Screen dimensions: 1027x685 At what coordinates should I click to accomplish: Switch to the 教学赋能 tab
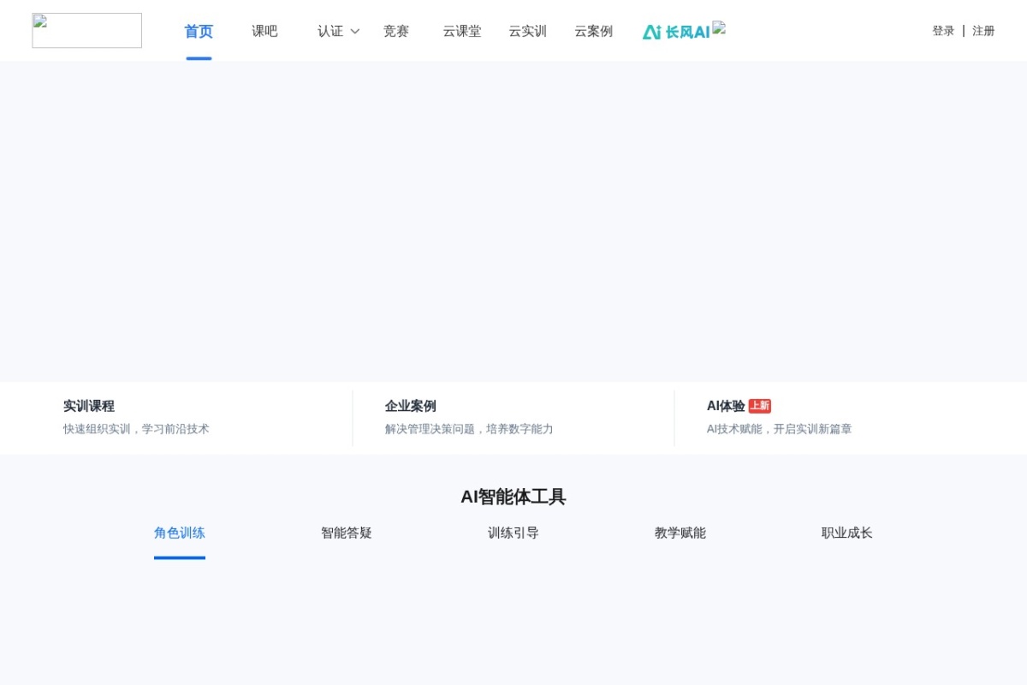(x=680, y=533)
